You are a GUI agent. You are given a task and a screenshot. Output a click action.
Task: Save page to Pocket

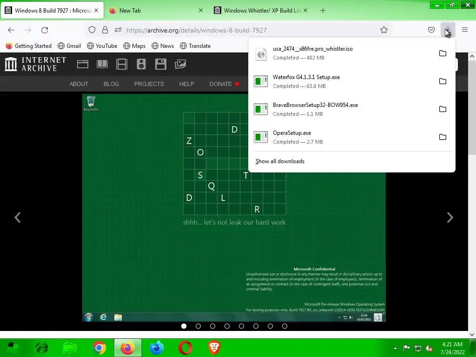click(431, 30)
